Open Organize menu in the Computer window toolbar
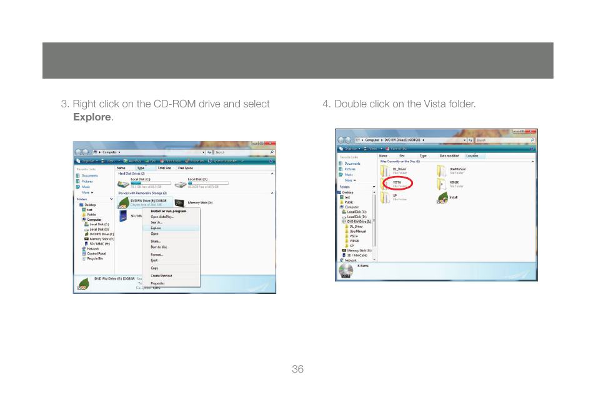Image resolution: width=596 pixels, height=415 pixels. pos(87,161)
